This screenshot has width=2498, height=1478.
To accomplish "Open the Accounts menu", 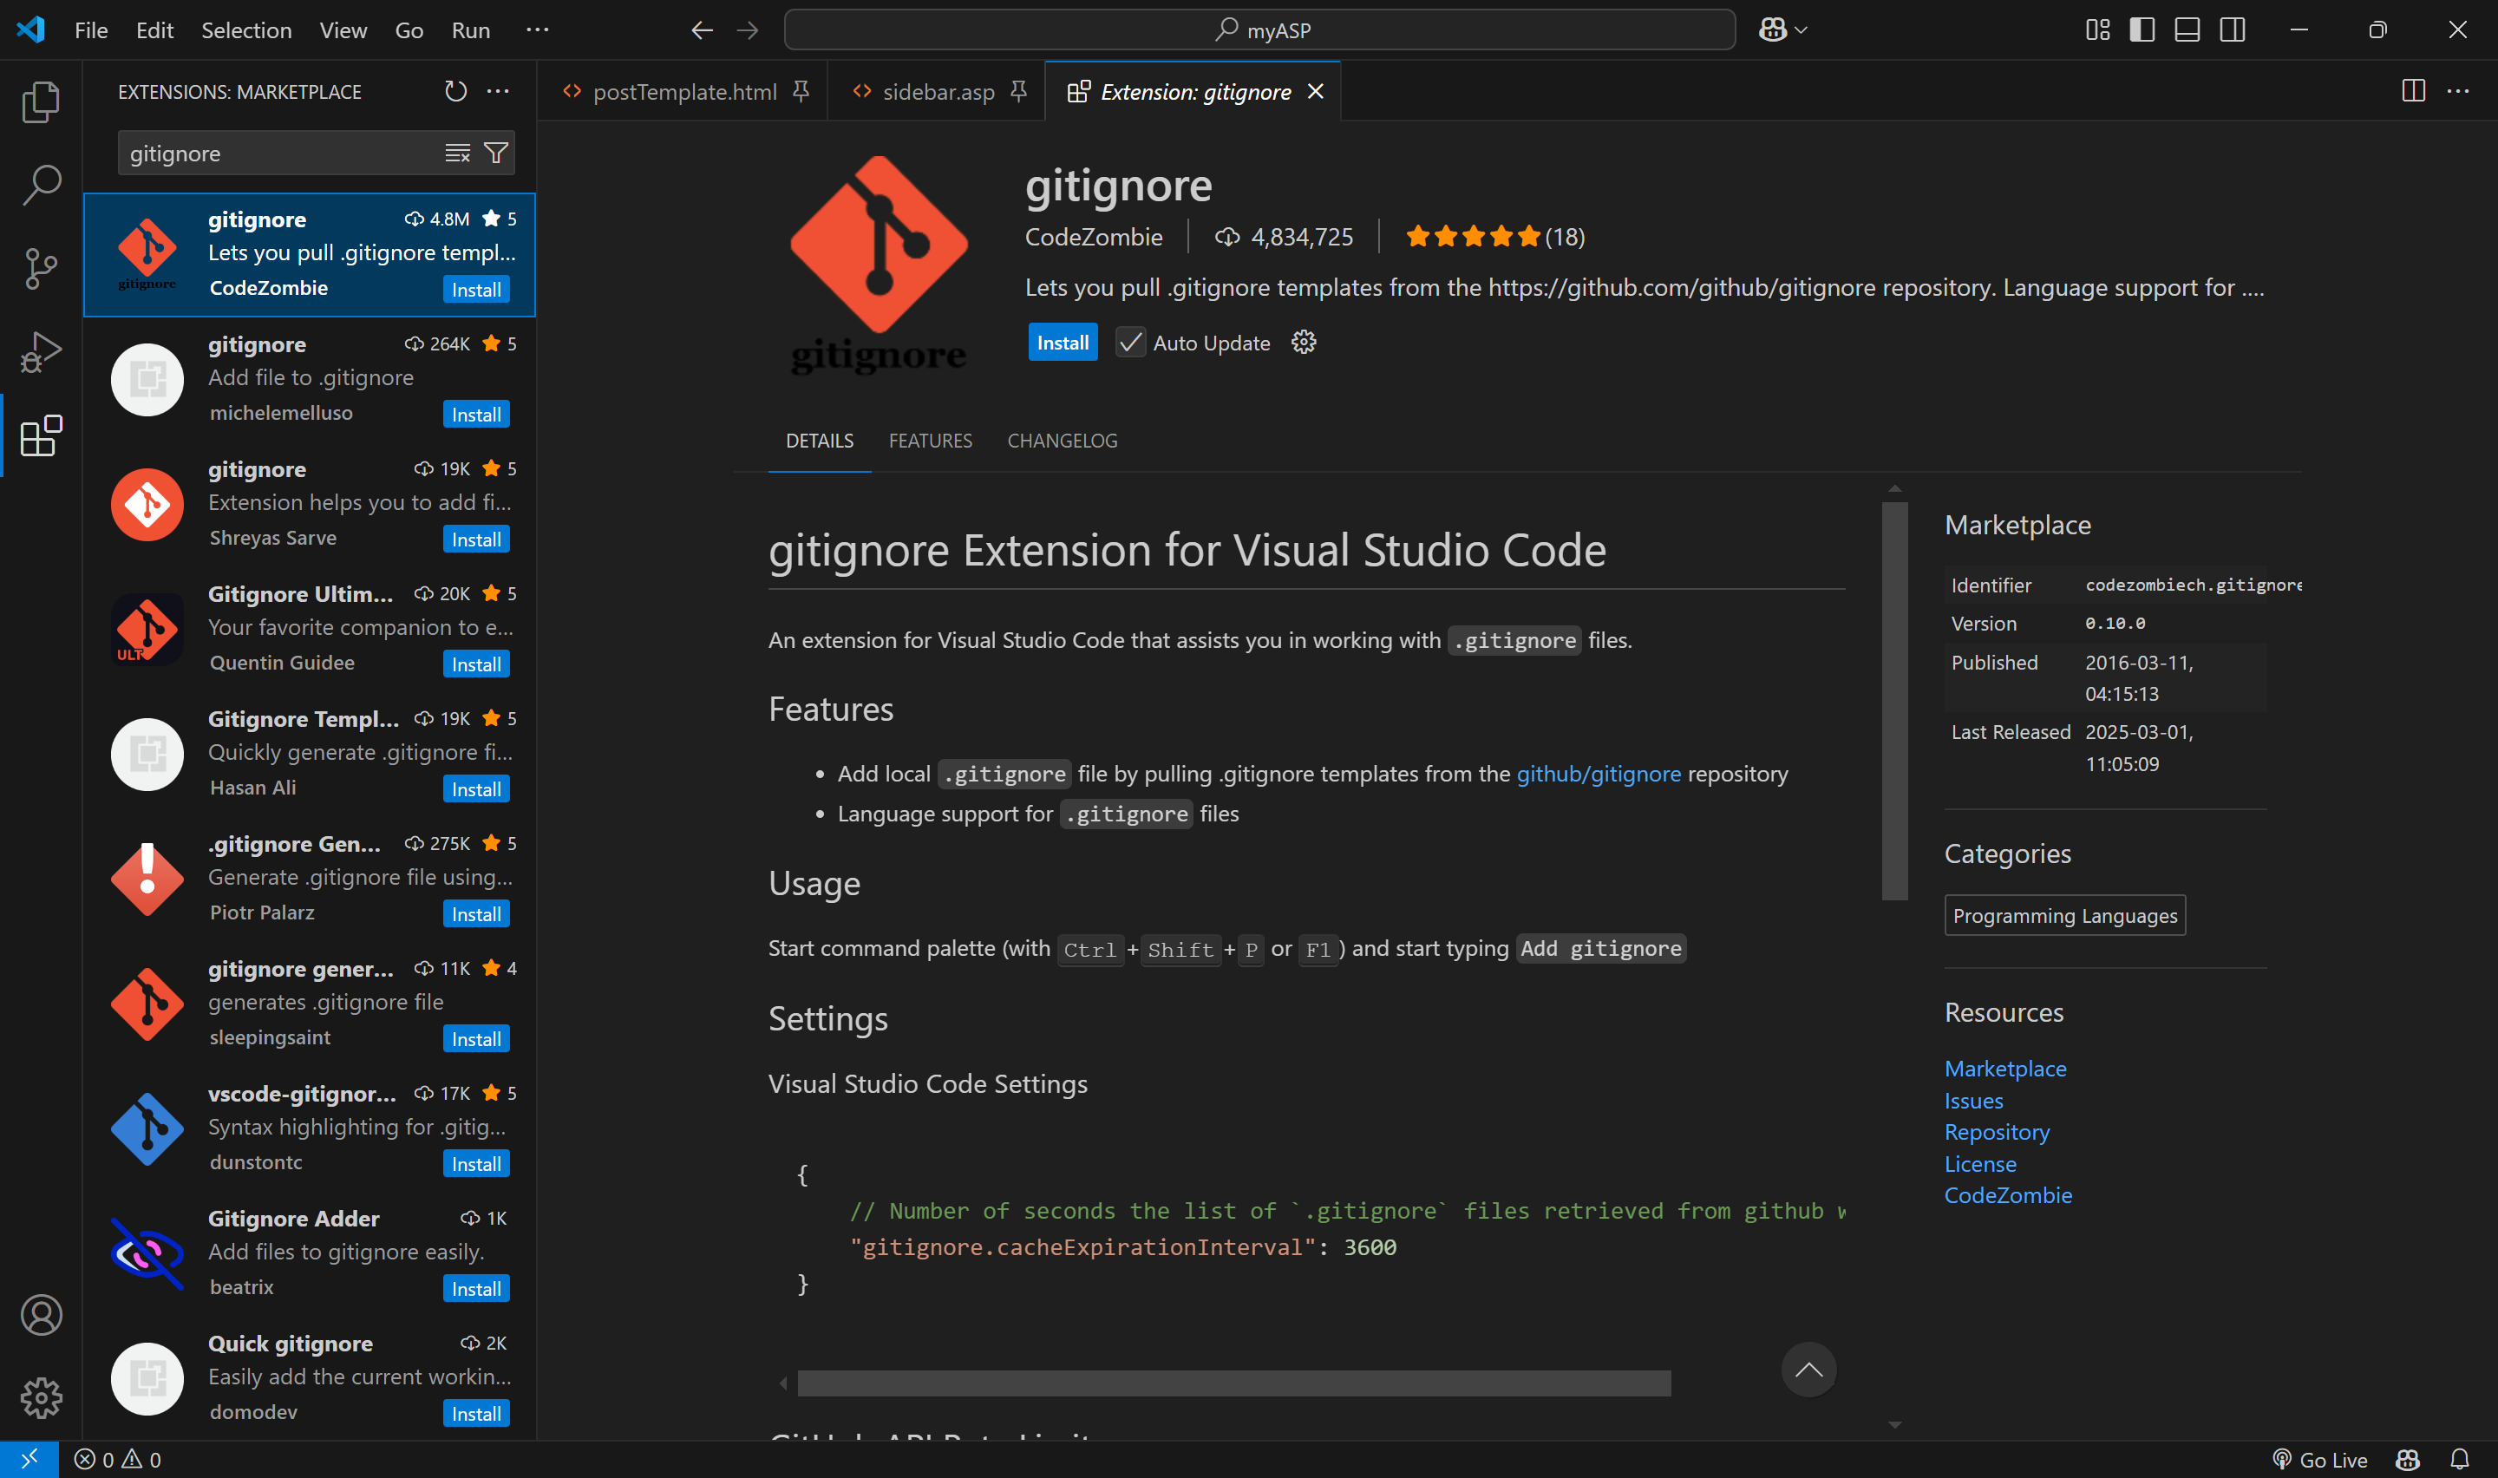I will click(41, 1315).
